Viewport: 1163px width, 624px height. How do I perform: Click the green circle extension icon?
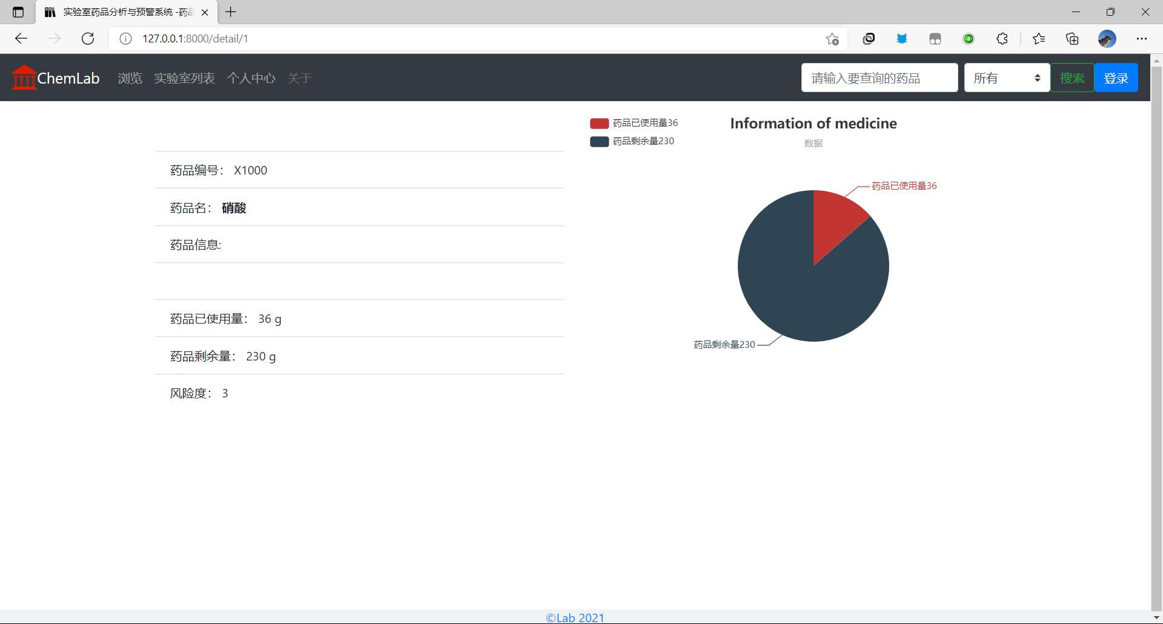click(969, 39)
